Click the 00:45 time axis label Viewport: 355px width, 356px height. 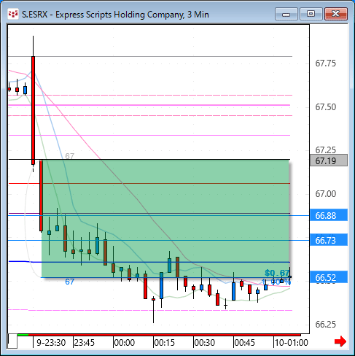pos(245,343)
